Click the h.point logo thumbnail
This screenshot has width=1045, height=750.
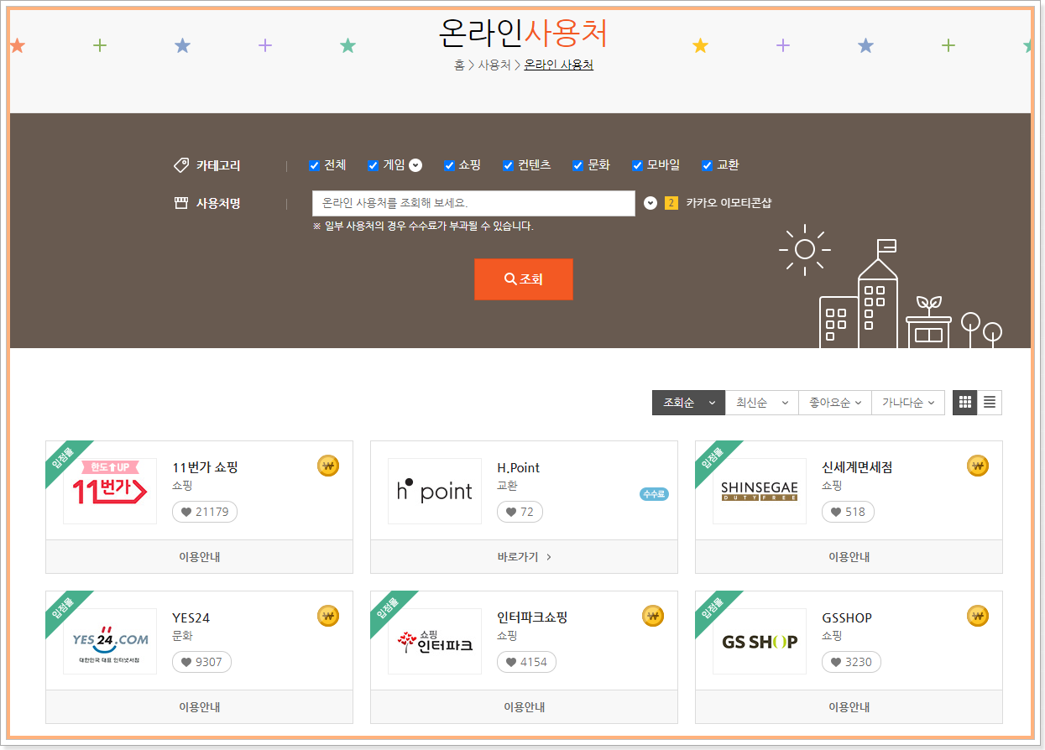(x=435, y=491)
